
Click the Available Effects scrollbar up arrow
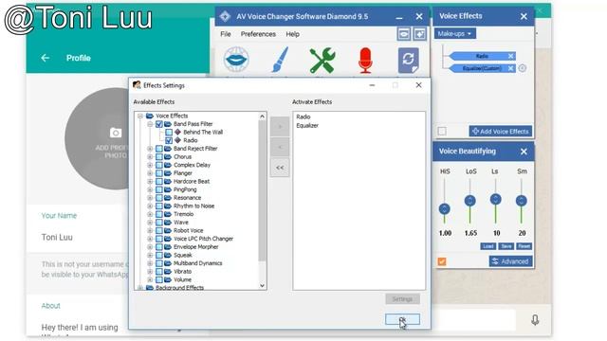(x=262, y=116)
